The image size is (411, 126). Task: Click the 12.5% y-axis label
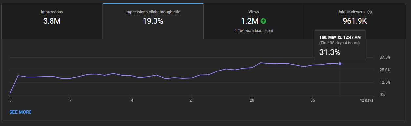(x=385, y=82)
